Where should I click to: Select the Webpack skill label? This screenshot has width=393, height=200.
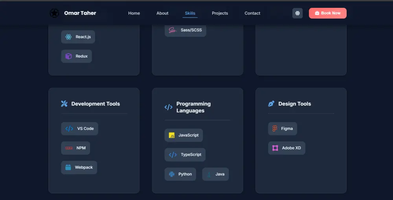point(84,168)
